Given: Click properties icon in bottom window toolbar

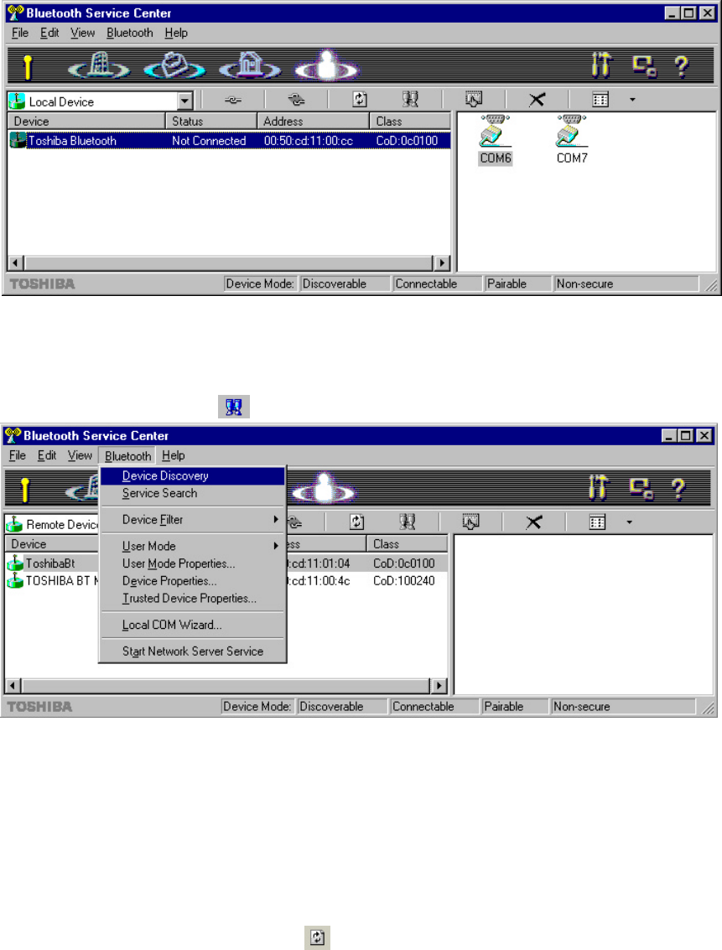Looking at the screenshot, I should 470,522.
